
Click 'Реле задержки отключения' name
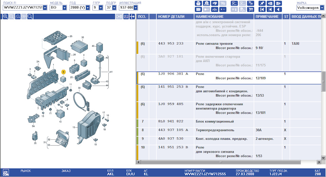219,104
